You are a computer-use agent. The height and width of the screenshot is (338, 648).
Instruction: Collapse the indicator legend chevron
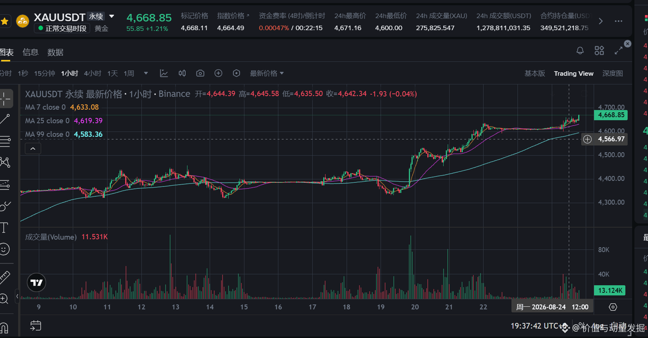coord(33,149)
